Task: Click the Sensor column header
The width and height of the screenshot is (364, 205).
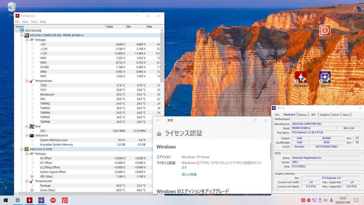Action: tap(59, 26)
